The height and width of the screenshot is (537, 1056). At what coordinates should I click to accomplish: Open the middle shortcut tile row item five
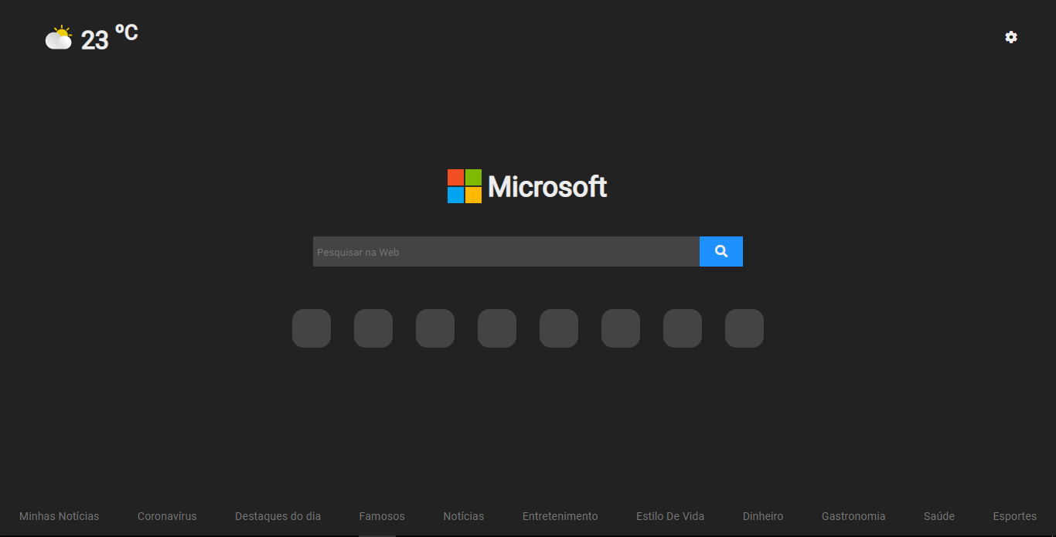coord(558,328)
